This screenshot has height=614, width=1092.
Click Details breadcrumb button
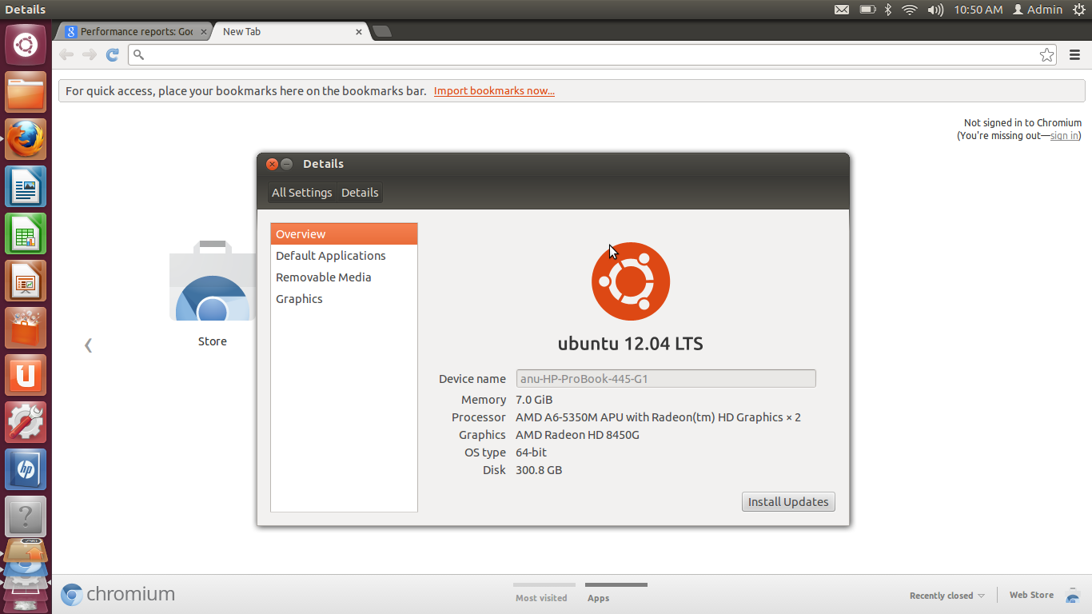click(360, 193)
